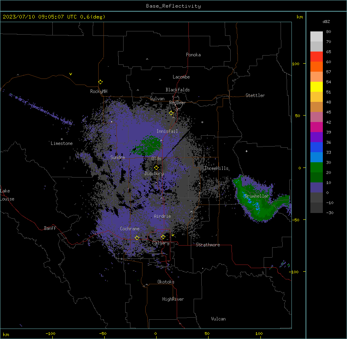Select the 65 dBZ red color swatch

click(316, 56)
